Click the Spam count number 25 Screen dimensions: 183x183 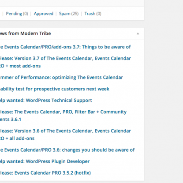(75, 14)
